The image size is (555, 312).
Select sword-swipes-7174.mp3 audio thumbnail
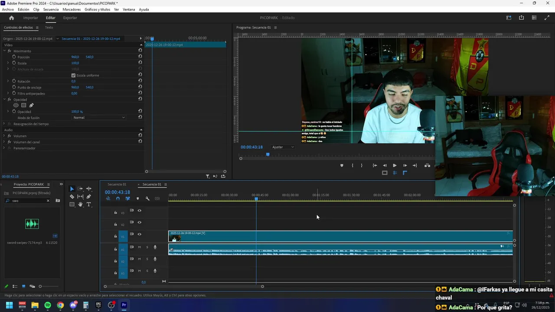[32, 224]
